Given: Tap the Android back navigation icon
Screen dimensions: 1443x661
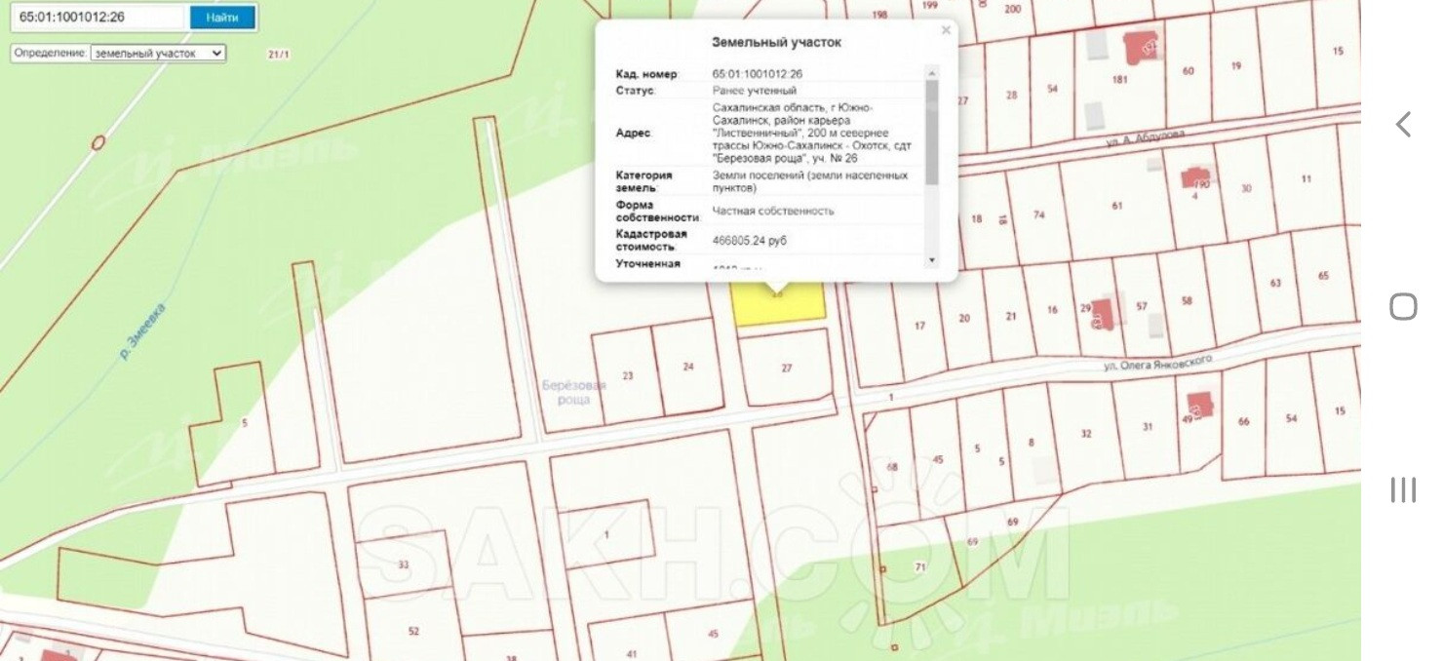Looking at the screenshot, I should coord(1403,124).
